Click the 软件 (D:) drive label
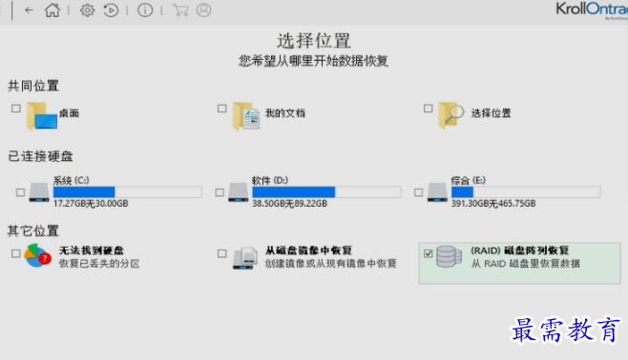 tap(270, 181)
